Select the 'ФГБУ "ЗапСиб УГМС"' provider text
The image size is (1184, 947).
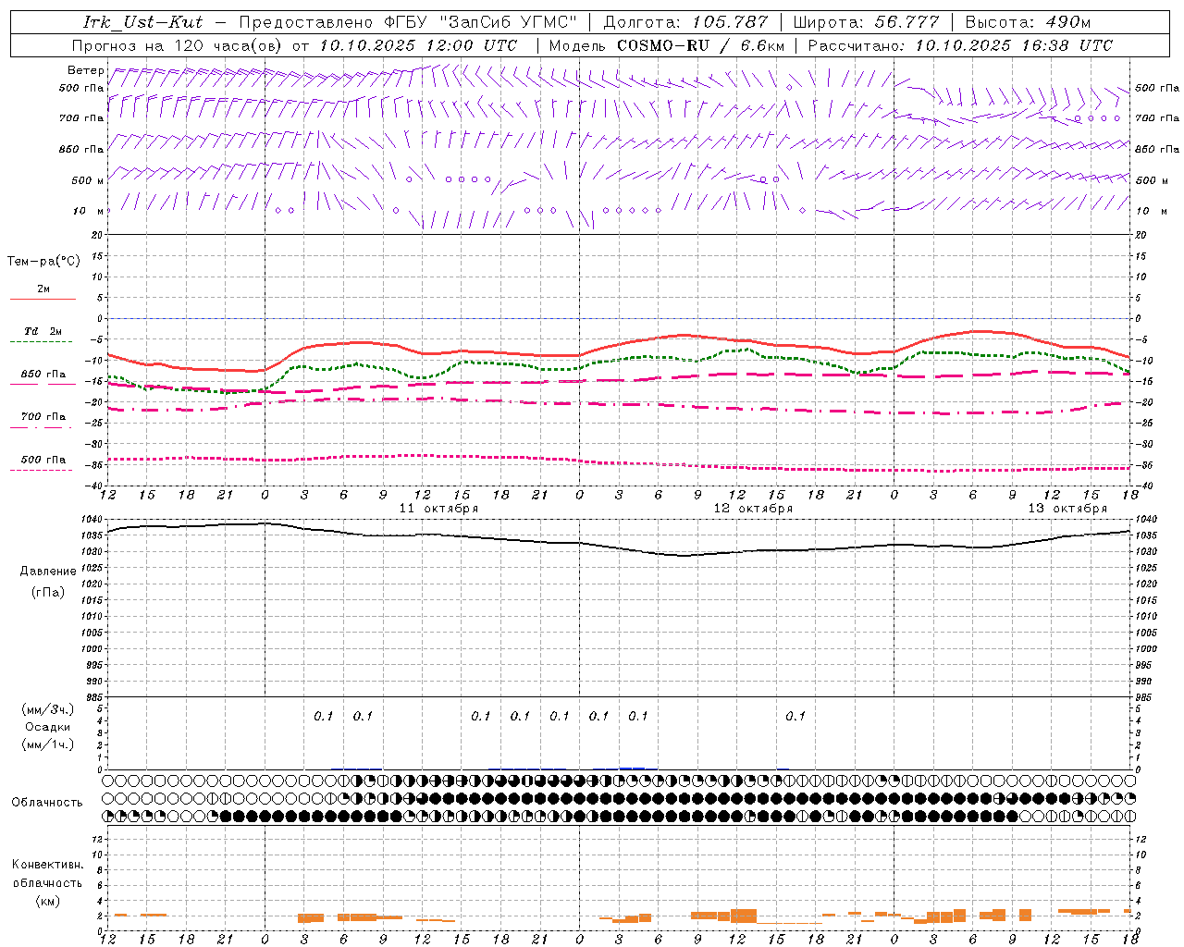point(481,22)
